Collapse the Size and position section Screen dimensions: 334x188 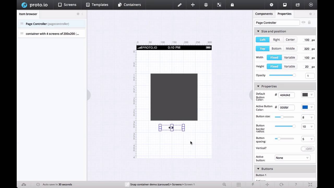258,31
